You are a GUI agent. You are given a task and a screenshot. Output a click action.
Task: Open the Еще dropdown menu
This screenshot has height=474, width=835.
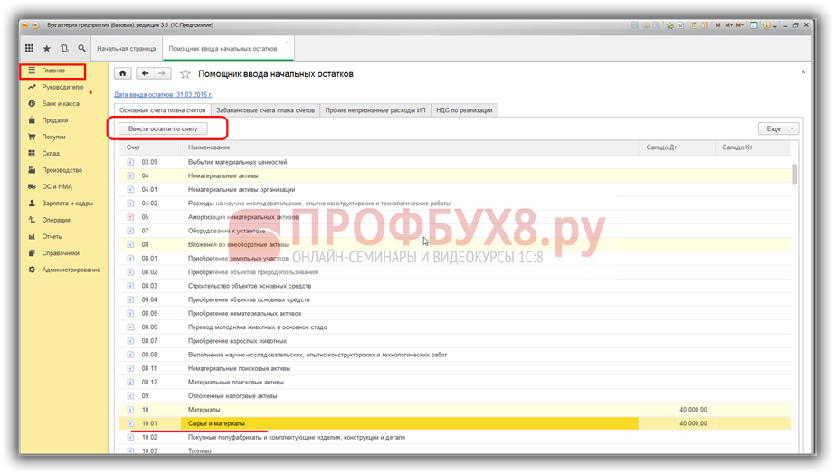click(778, 129)
